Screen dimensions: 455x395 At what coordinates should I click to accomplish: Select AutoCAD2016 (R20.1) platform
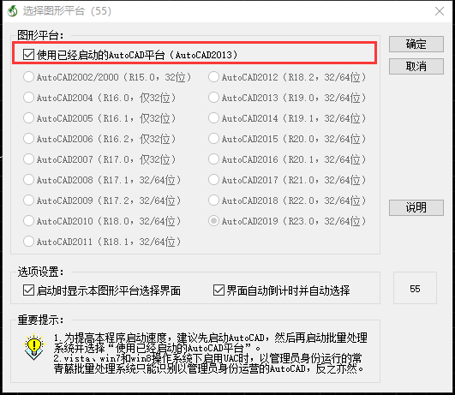[213, 159]
